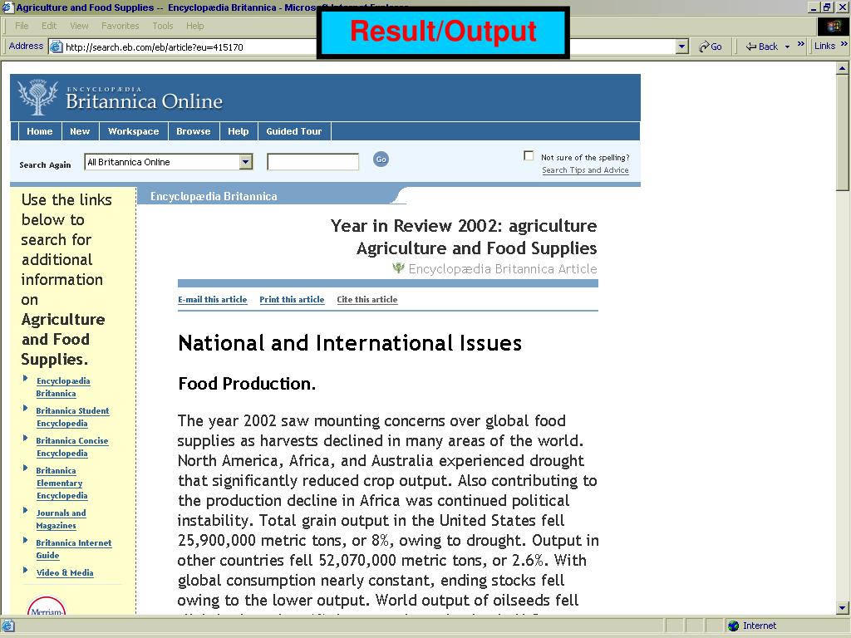
Task: Click the 'Agriculture and Food Supplies' article title
Action: [476, 248]
